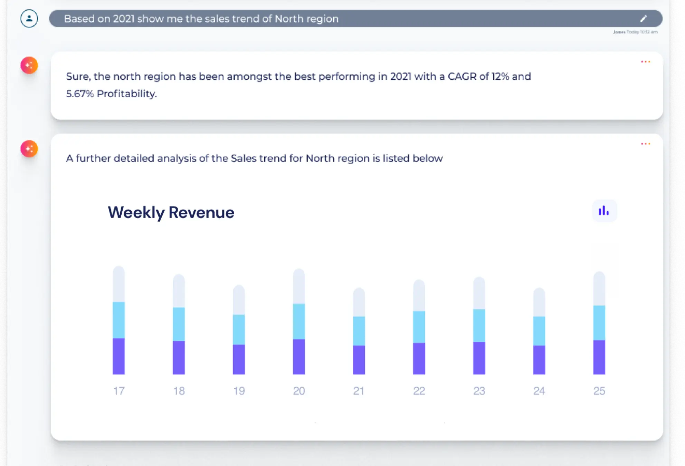Click the purple segment of week 20 bar
This screenshot has width=685, height=466.
pyautogui.click(x=299, y=357)
